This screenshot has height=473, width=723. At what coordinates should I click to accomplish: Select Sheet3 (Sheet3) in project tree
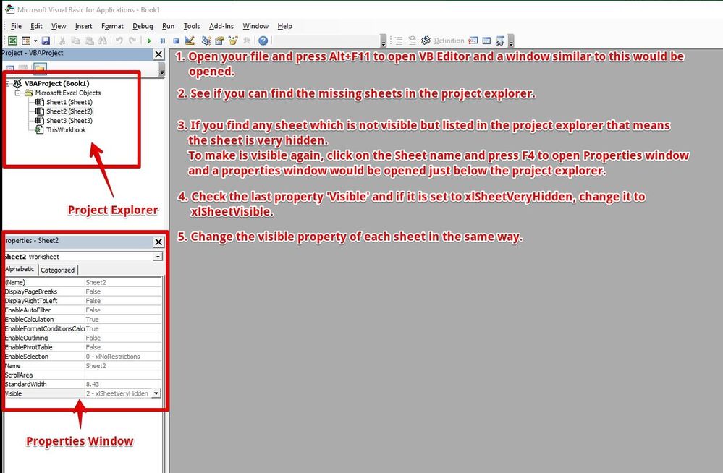69,120
